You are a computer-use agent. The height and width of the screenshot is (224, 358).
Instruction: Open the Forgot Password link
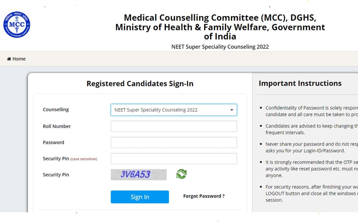coord(204,196)
